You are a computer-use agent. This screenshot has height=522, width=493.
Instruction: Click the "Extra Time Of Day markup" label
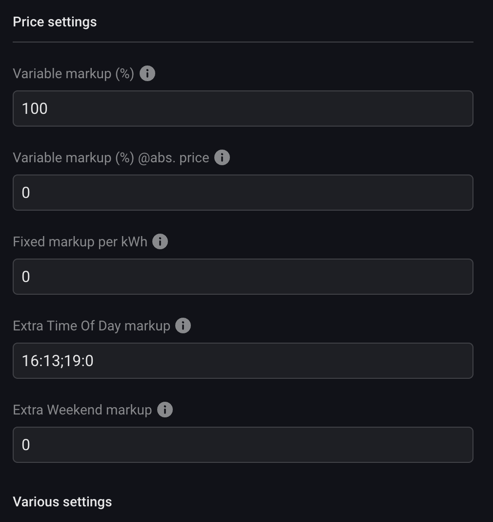pos(91,326)
